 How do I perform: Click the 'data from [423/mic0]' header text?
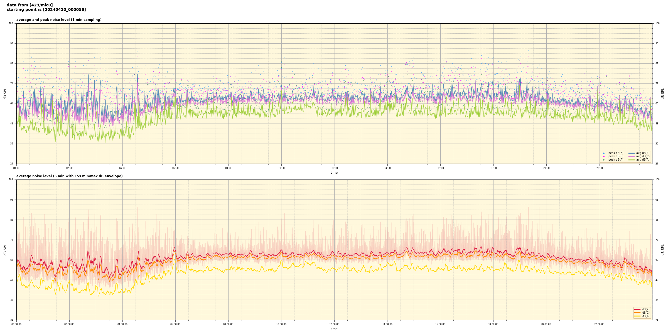click(x=30, y=5)
